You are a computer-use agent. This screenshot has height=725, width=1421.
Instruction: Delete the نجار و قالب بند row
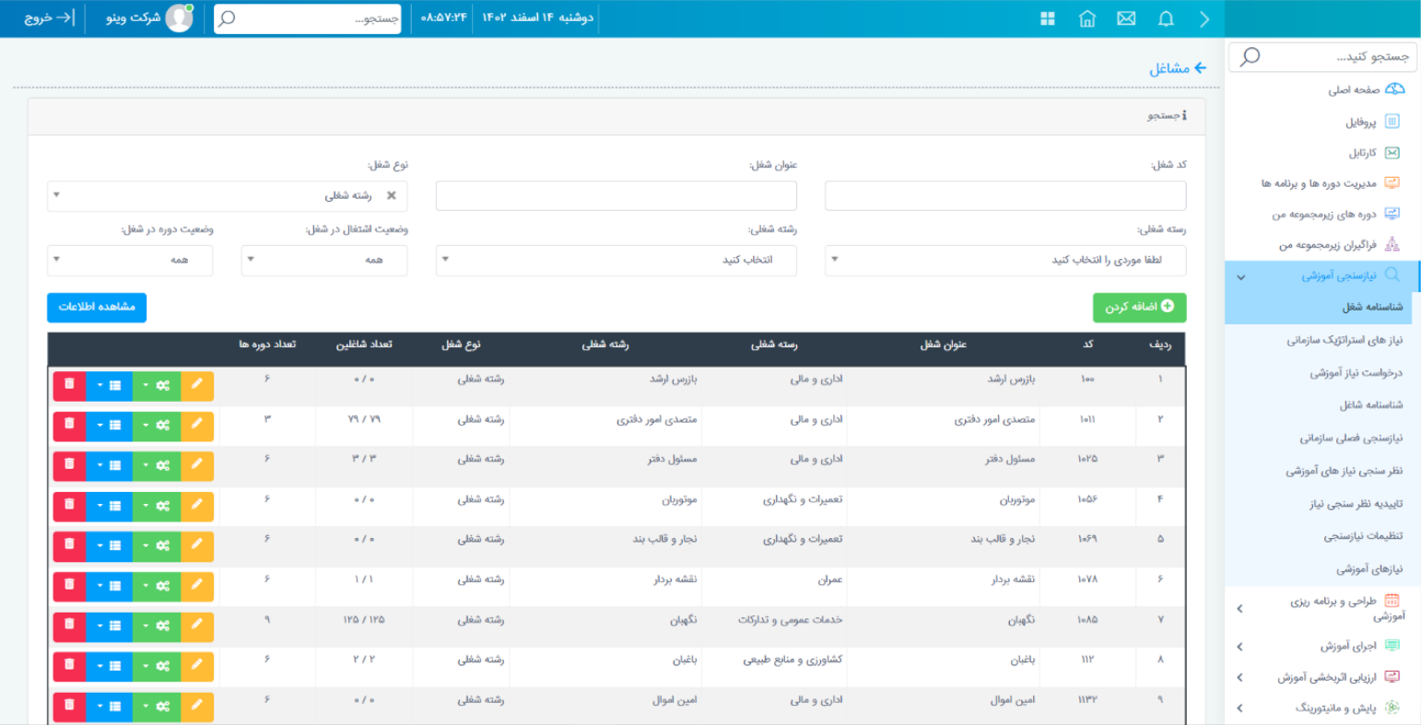point(69,546)
